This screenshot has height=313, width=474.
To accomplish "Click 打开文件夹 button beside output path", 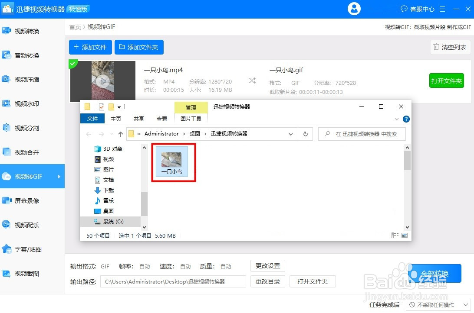I will (x=313, y=281).
